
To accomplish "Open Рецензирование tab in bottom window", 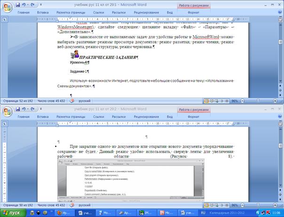I will tap(146, 117).
